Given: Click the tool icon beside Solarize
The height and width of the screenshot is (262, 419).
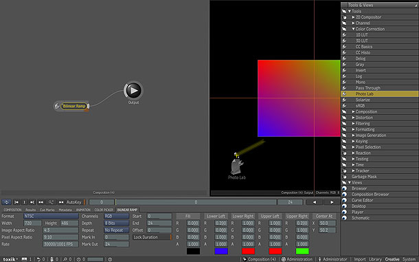Looking at the screenshot, I should point(344,100).
